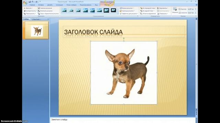Viewport: 220px width, 123px height.
Task: Undo the last action
Action: [32, 2]
